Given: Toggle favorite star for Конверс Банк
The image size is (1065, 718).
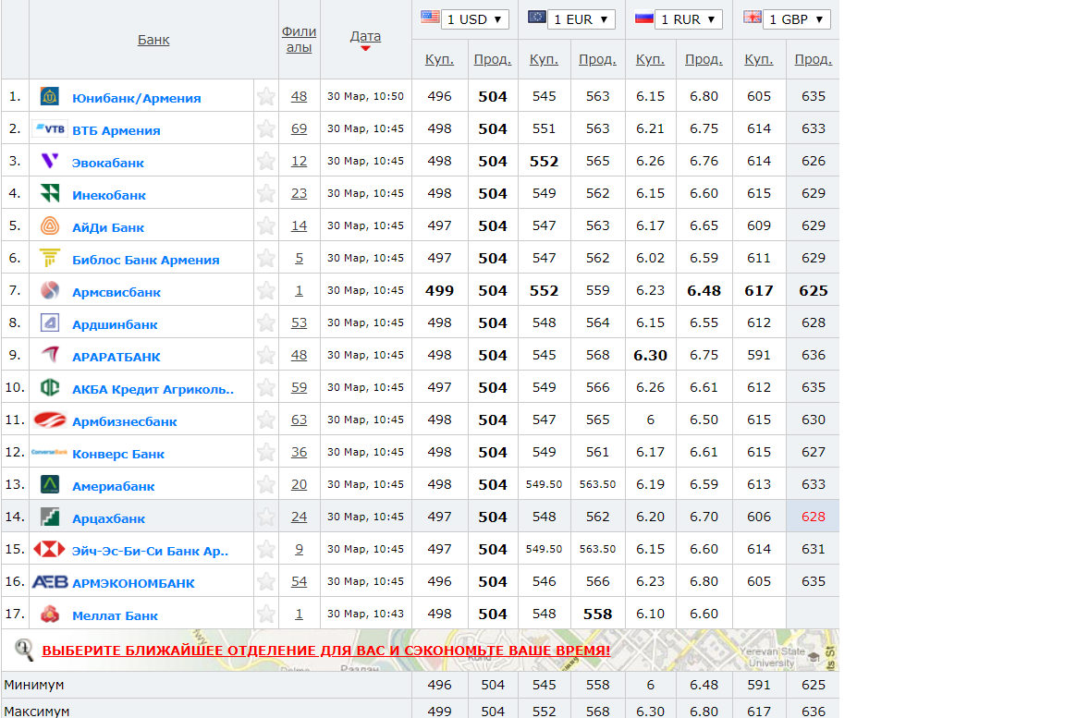Looking at the screenshot, I should coord(266,453).
